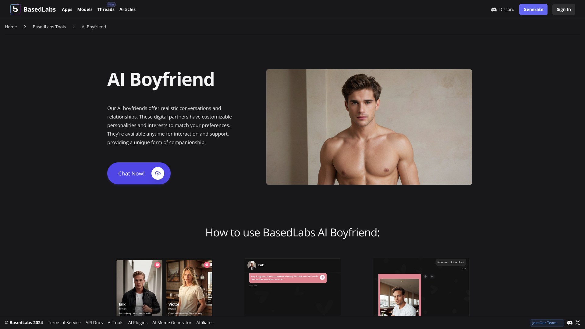585x329 pixels.
Task: Click the arrow icon on Chat Now button
Action: tap(158, 173)
